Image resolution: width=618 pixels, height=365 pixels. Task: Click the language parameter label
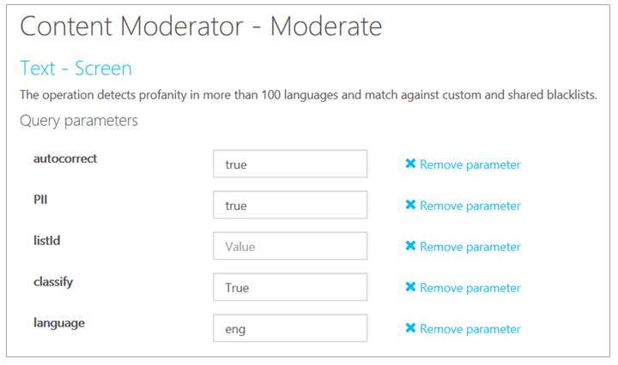tap(59, 323)
